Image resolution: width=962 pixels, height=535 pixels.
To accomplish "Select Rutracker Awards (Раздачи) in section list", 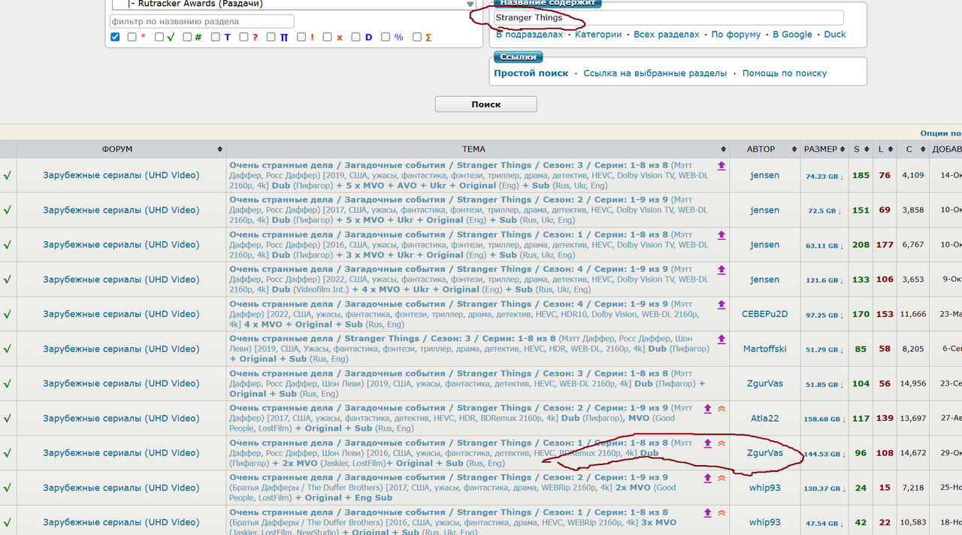I will pyautogui.click(x=195, y=4).
